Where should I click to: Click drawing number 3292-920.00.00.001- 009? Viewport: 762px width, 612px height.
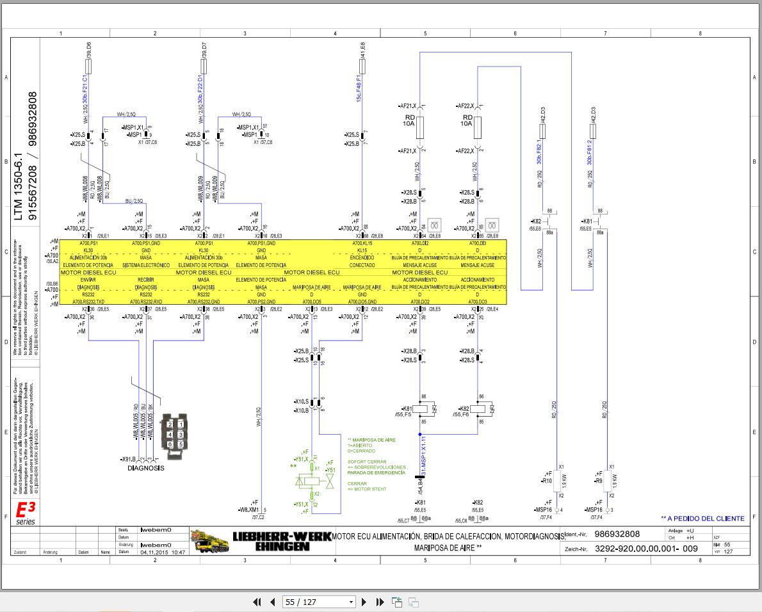(646, 549)
